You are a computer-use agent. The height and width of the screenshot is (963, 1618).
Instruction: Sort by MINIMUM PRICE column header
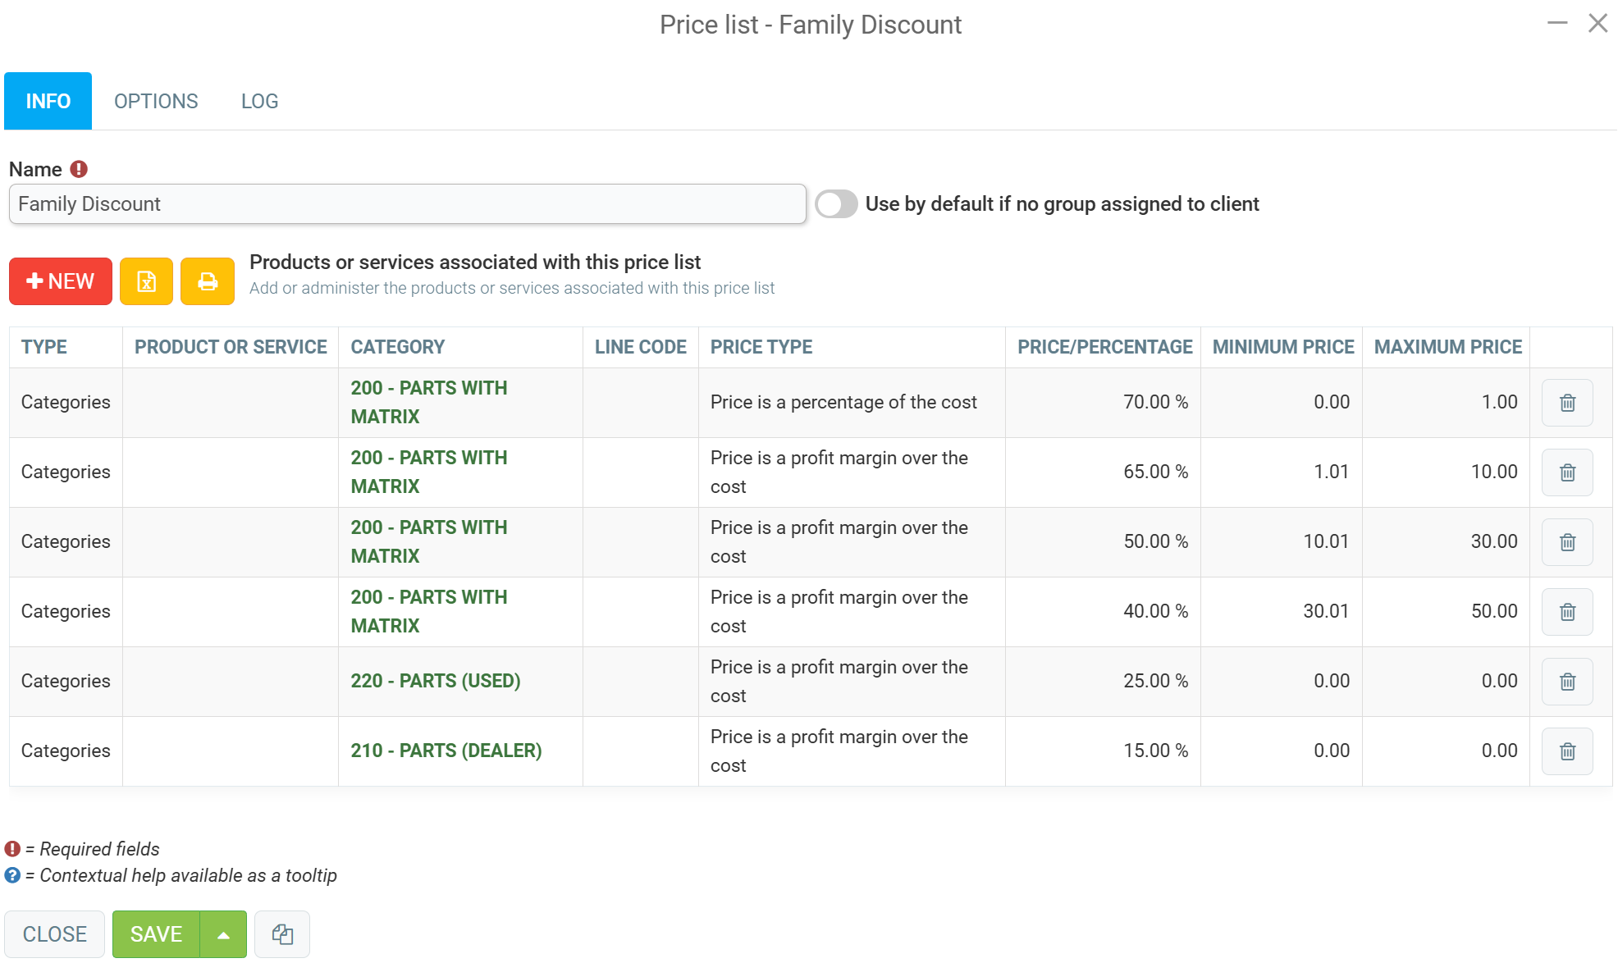[1283, 347]
